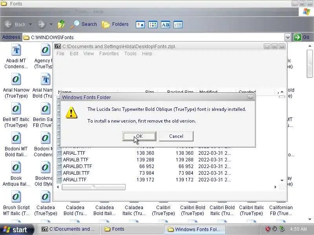Select the Abadi MT Condensed font icon
The height and width of the screenshot is (235, 314).
point(16,50)
